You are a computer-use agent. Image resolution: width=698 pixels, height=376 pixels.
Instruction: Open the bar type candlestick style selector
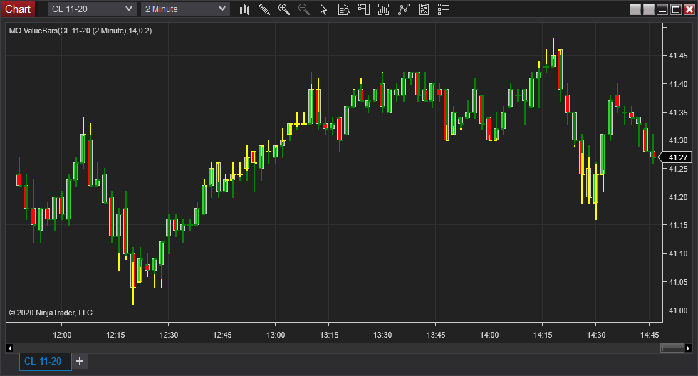coord(244,9)
